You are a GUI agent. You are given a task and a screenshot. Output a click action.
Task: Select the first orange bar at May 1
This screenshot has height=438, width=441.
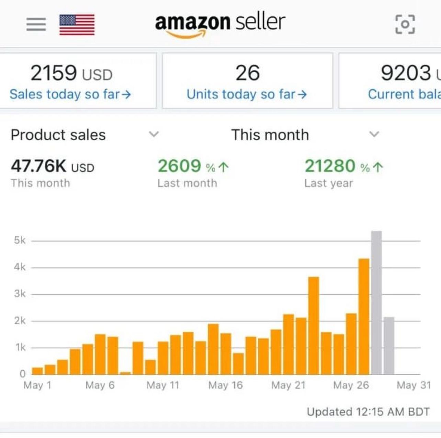37,371
